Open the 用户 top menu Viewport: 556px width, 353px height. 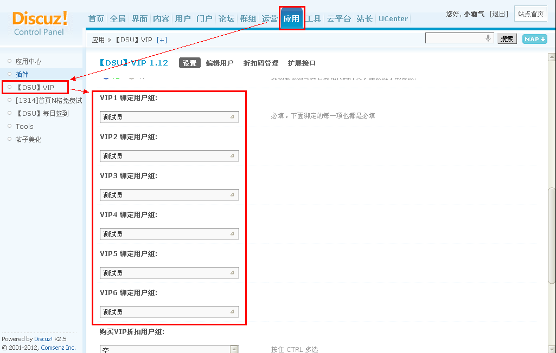click(183, 19)
